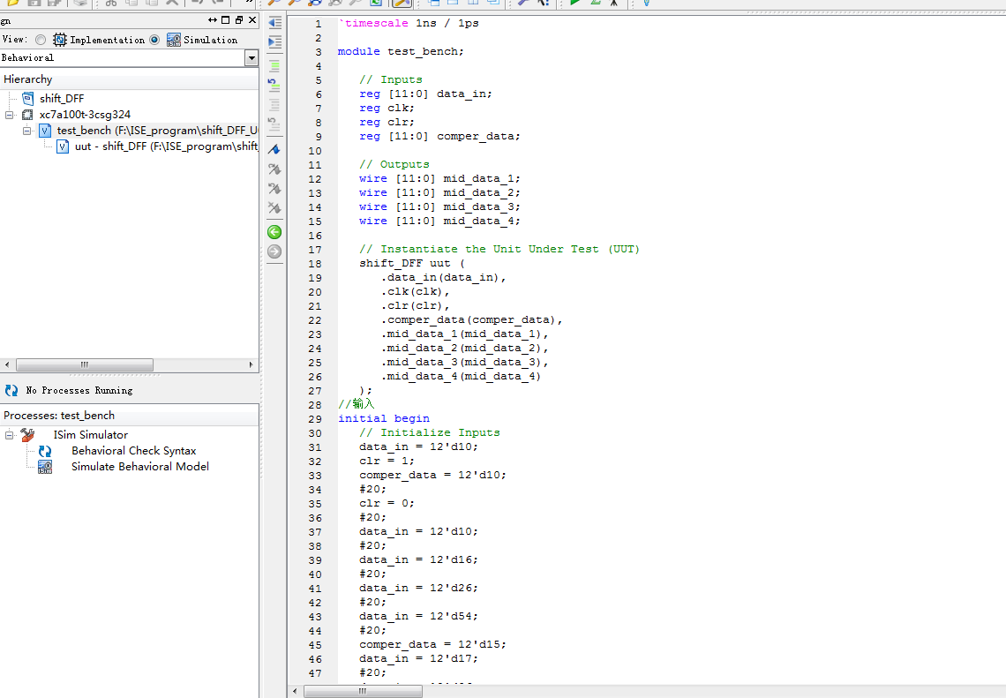This screenshot has height=698, width=1006.
Task: Click the maximize panel square icon
Action: (226, 20)
